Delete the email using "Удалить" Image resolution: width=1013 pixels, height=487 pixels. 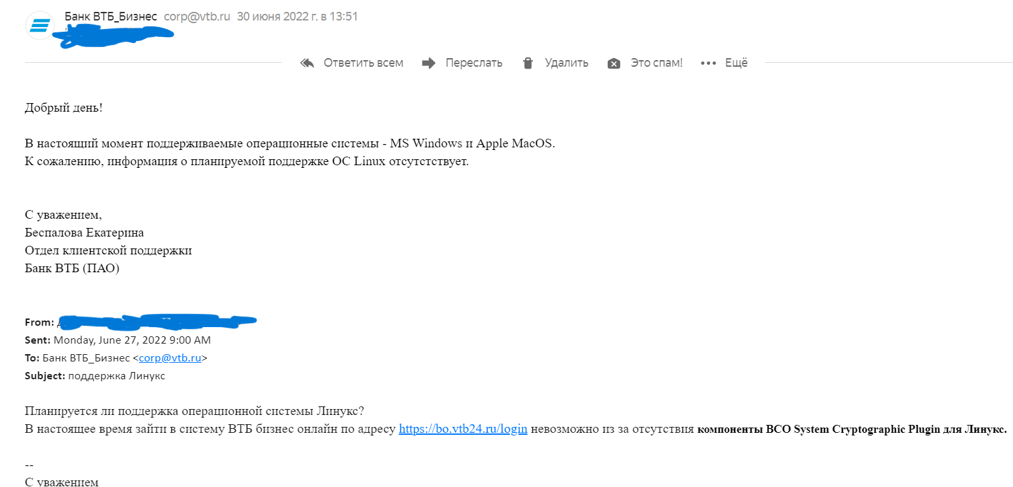coord(566,63)
